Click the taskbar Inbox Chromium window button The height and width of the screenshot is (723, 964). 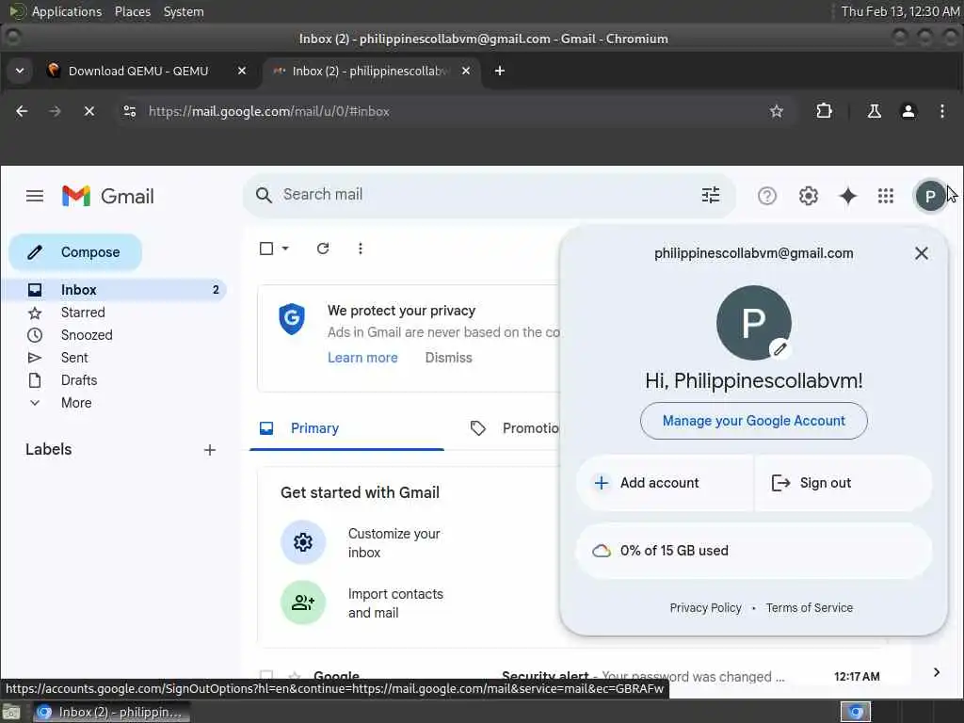pos(111,712)
